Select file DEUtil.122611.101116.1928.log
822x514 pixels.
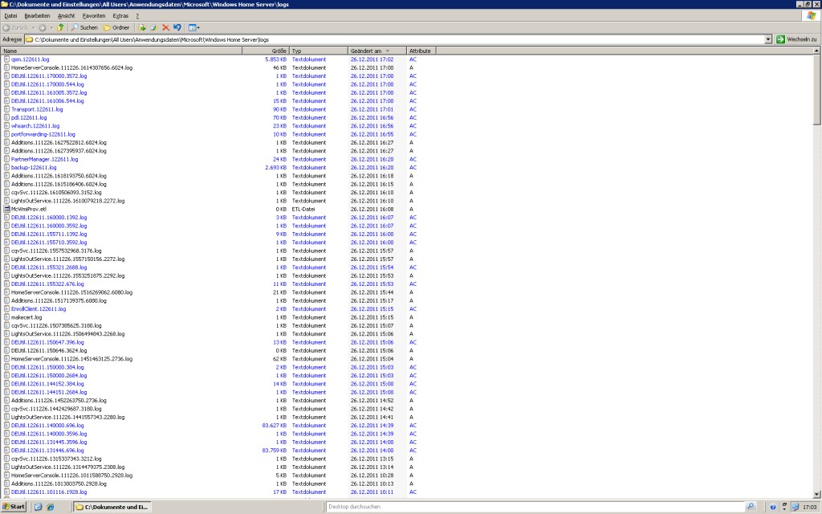click(x=49, y=492)
